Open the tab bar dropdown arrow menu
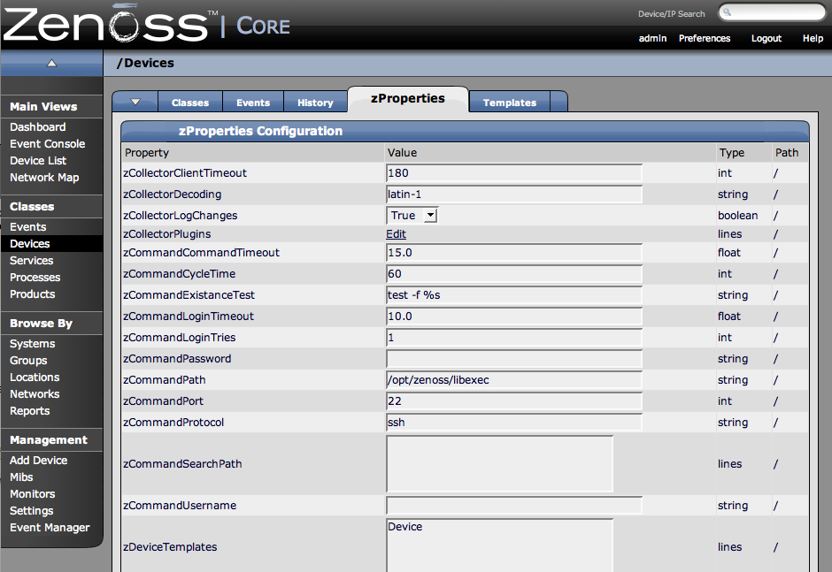832x572 pixels. (x=135, y=102)
